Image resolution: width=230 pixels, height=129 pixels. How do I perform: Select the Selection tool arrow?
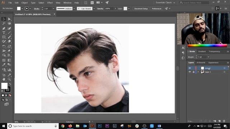pyautogui.click(x=4, y=19)
